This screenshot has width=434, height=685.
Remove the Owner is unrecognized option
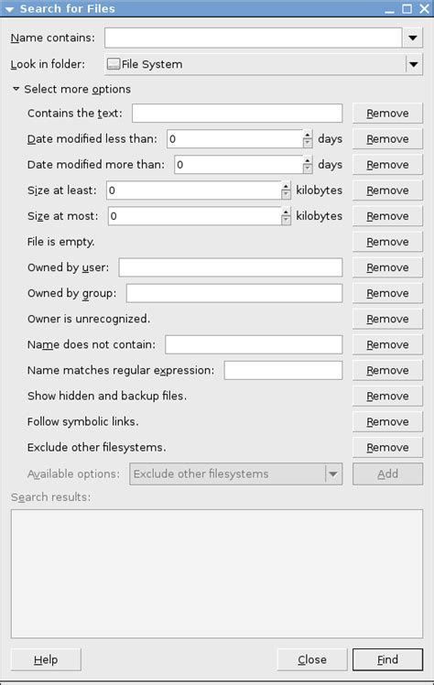[x=387, y=320]
